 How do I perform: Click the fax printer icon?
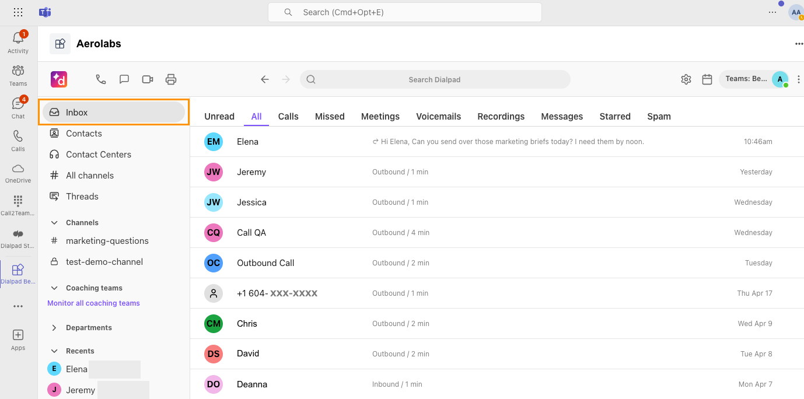point(171,79)
